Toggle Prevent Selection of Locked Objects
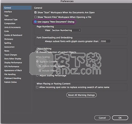 [x=37, y=52]
